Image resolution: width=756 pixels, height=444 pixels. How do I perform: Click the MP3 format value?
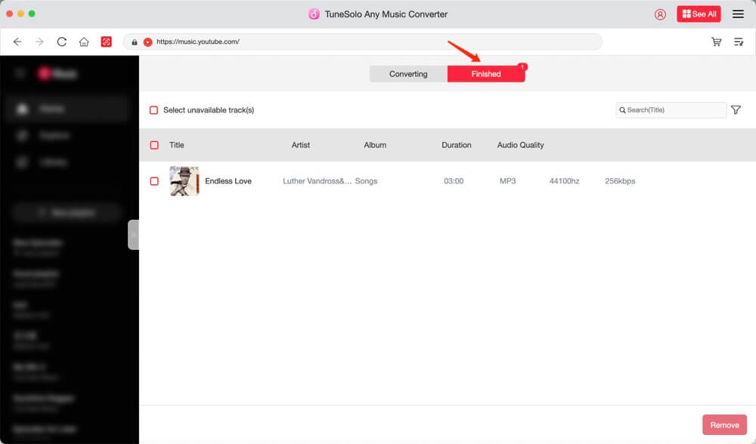507,181
